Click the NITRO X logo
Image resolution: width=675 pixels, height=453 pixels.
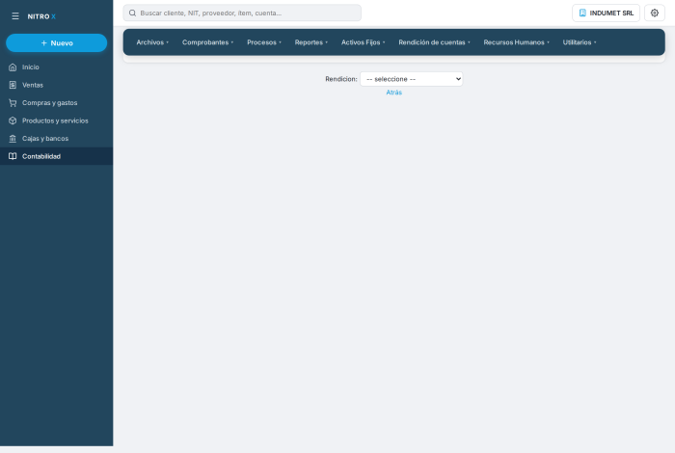[x=41, y=16]
